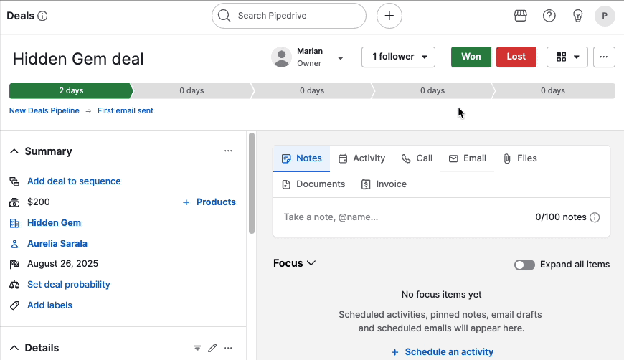Click Schedule an activity link
Viewport: 624px width, 360px height.
(442, 352)
